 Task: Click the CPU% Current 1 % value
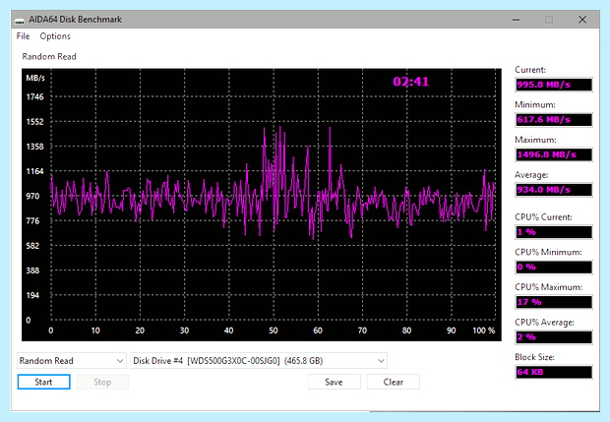pyautogui.click(x=554, y=232)
